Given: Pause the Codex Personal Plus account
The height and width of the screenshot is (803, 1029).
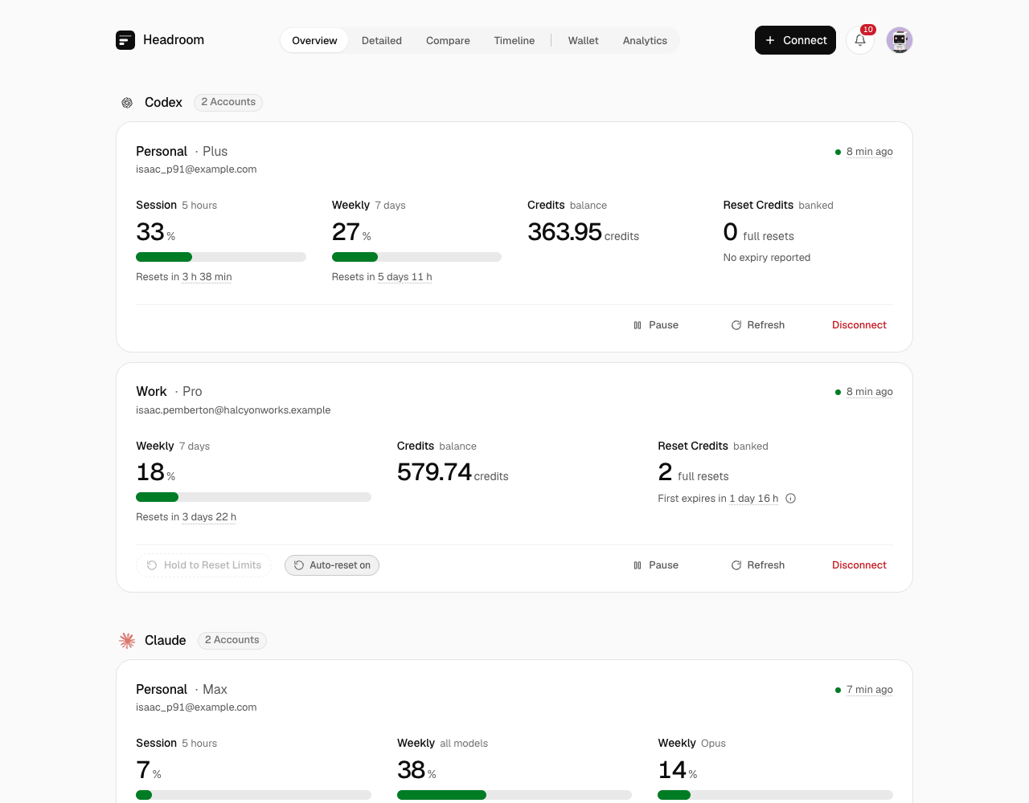Looking at the screenshot, I should (x=656, y=325).
